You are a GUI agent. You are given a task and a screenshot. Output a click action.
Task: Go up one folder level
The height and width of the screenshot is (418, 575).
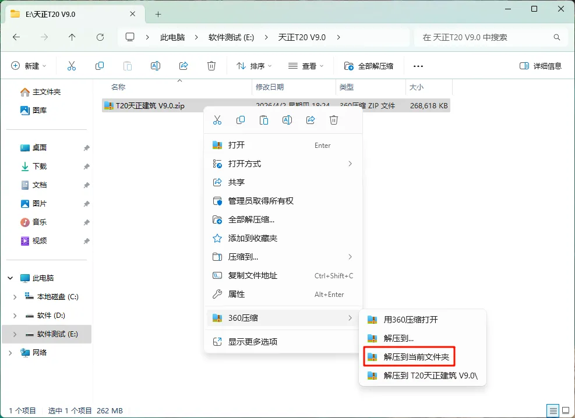coord(72,37)
